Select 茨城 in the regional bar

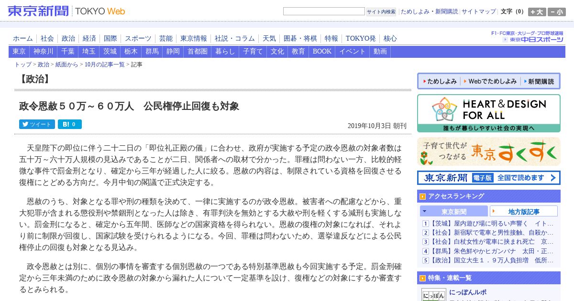click(110, 52)
